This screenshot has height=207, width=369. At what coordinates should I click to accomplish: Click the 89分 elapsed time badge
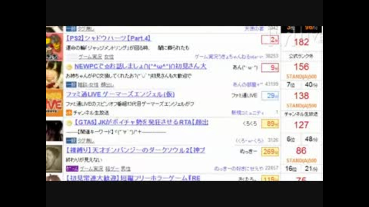pyautogui.click(x=270, y=124)
